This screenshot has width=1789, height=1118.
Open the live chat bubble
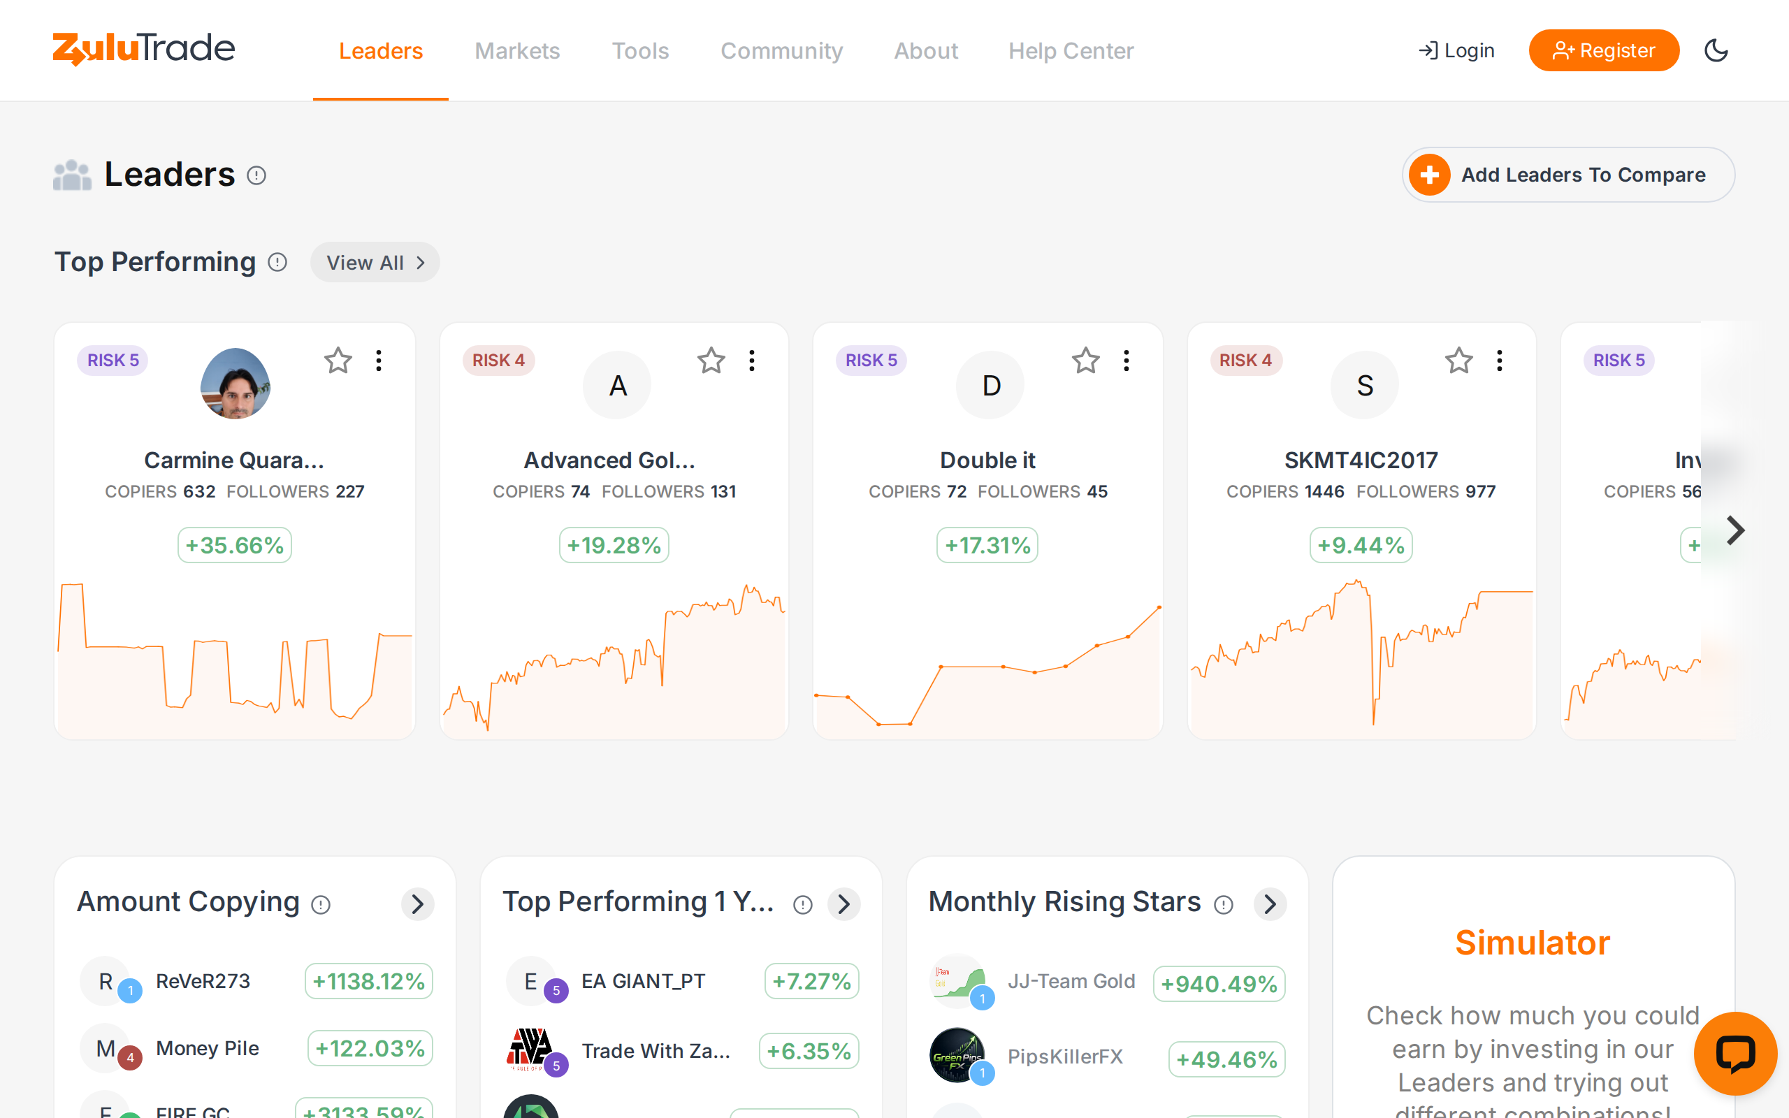[x=1735, y=1053]
